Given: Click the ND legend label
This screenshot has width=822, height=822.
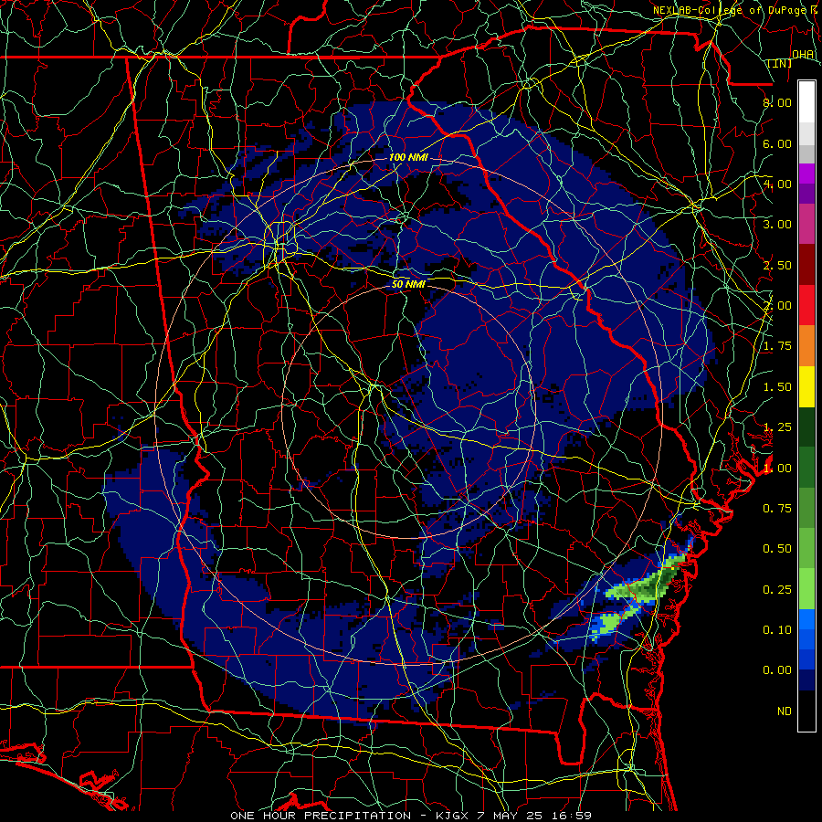Looking at the screenshot, I should click(785, 711).
